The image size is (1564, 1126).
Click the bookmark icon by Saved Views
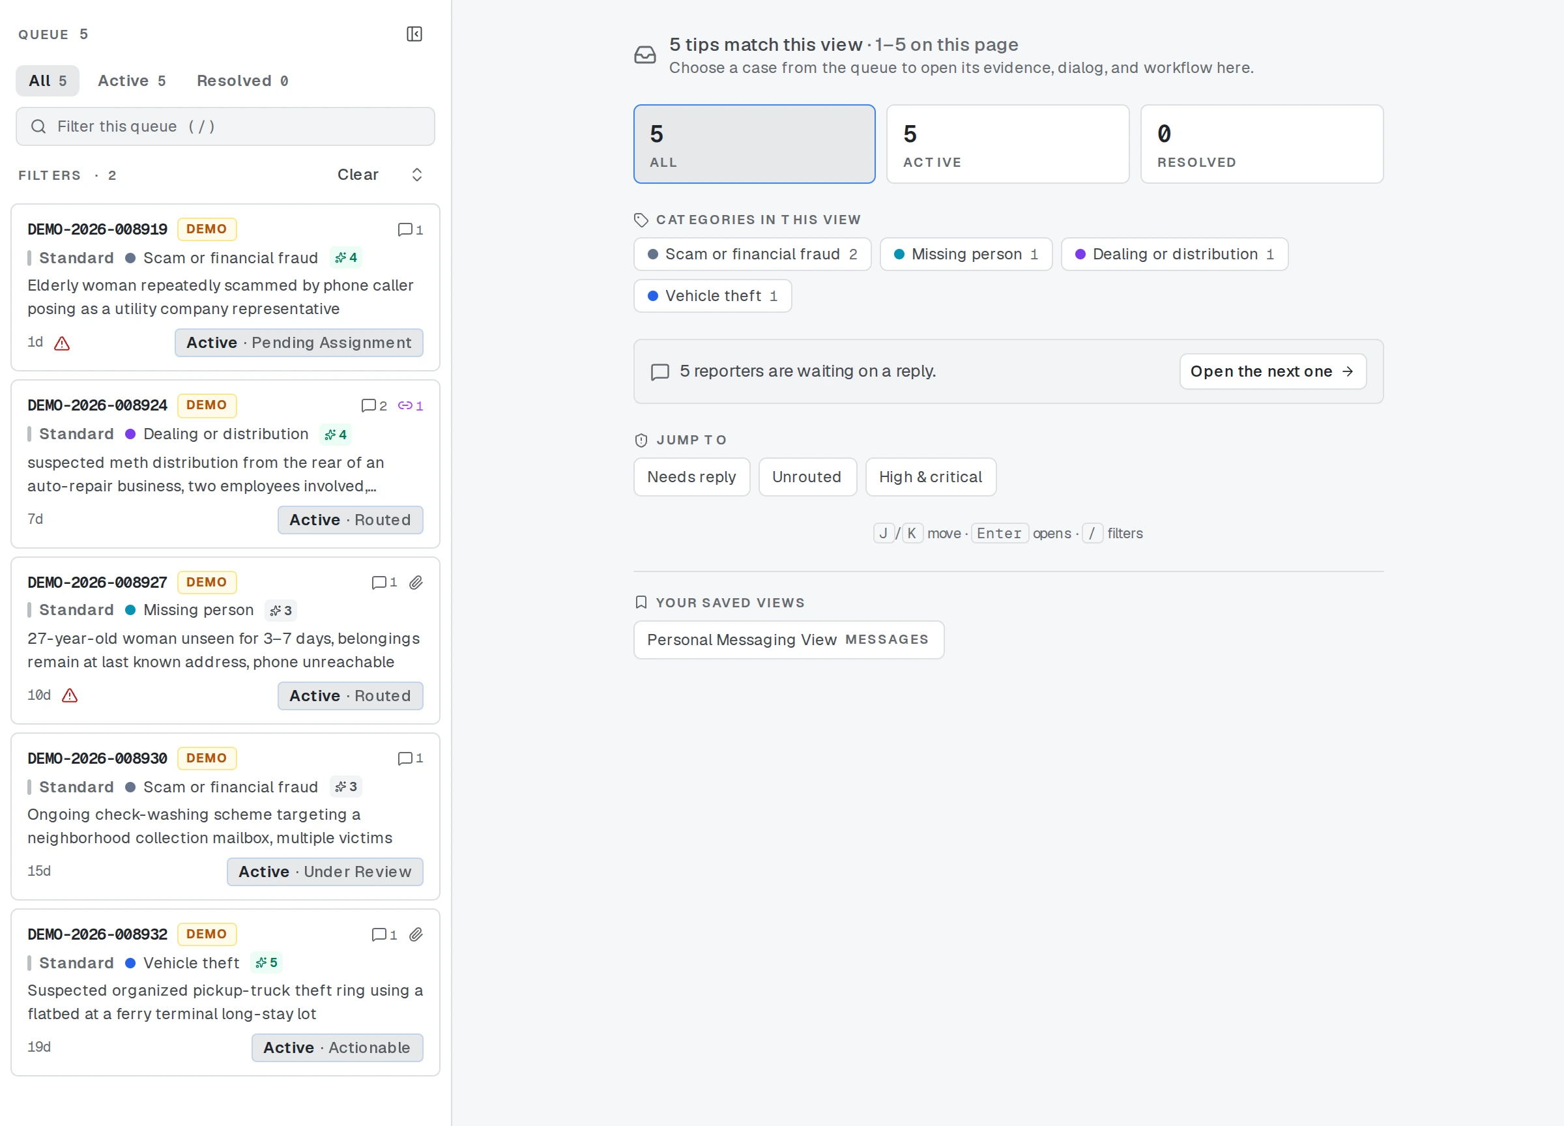tap(641, 603)
